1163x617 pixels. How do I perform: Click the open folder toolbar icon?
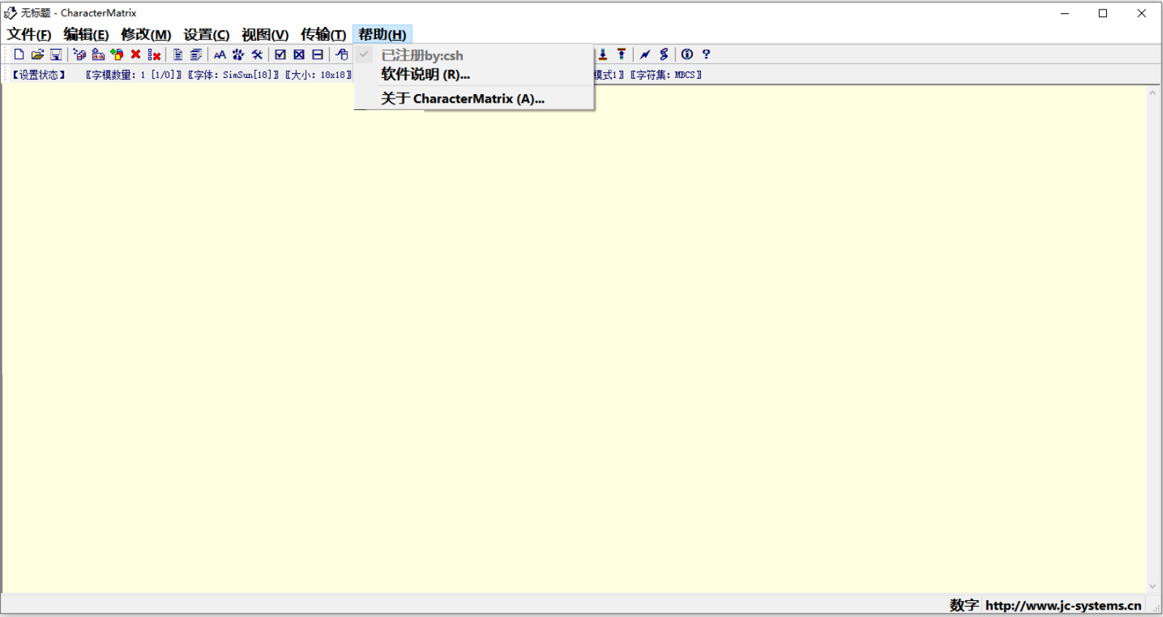(x=37, y=55)
